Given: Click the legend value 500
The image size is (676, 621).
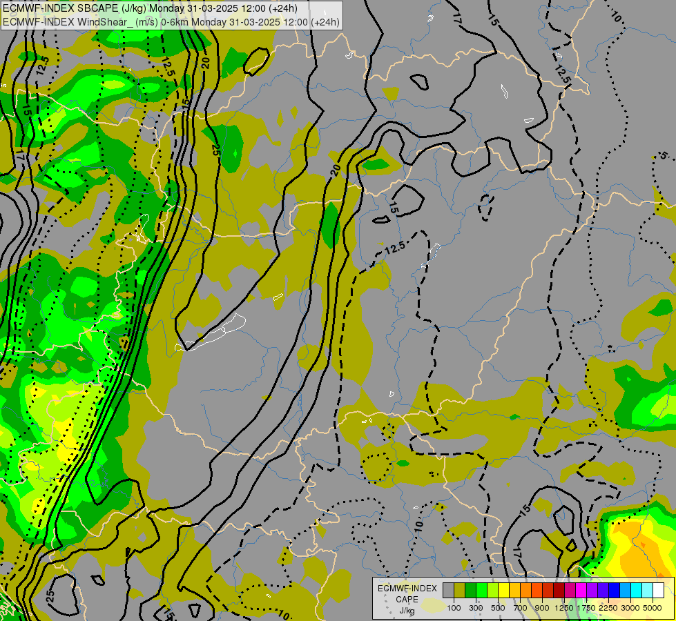Looking at the screenshot, I should [498, 608].
